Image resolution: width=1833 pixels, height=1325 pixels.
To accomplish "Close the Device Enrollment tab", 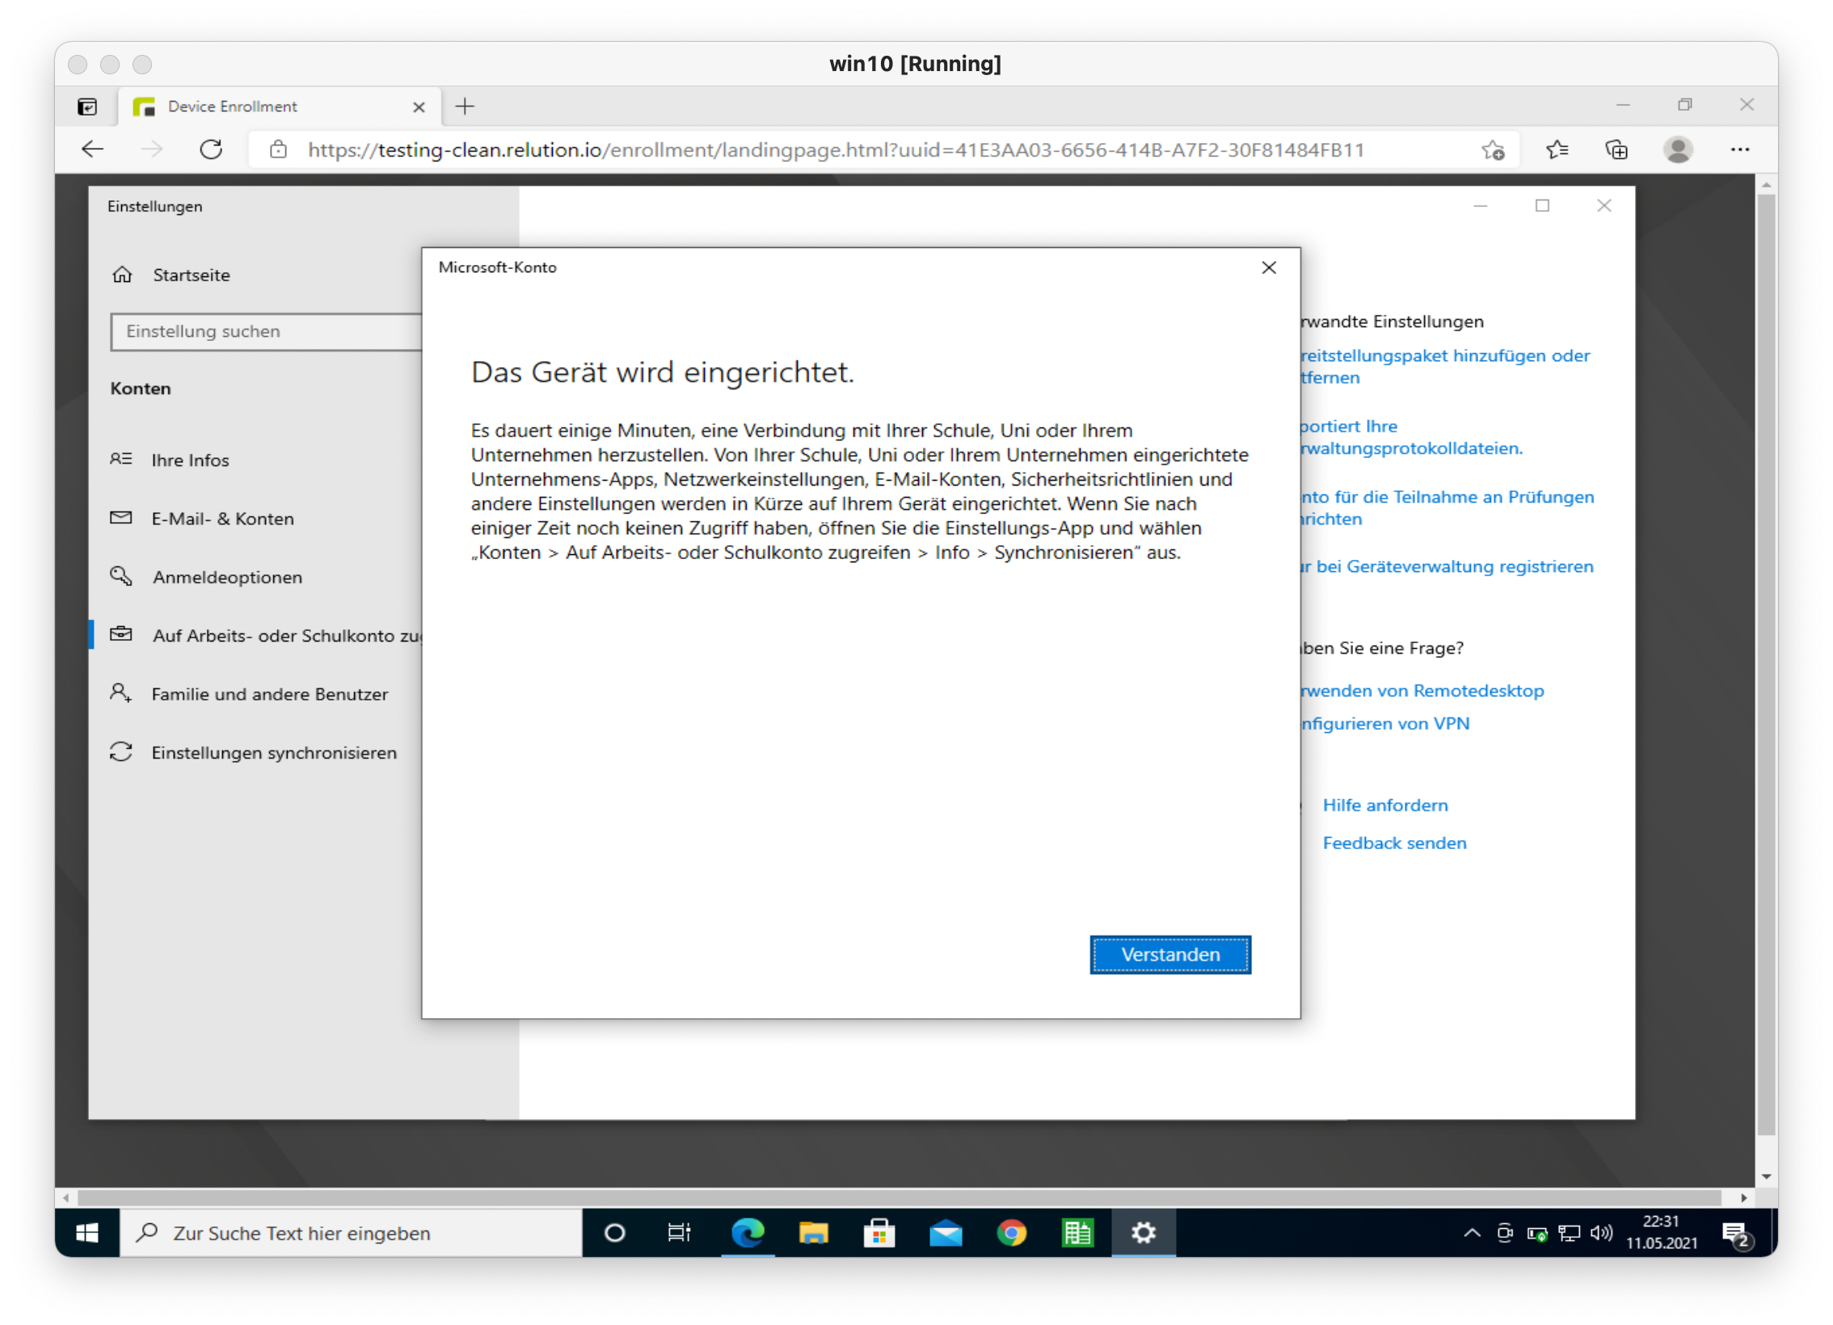I will tap(419, 107).
